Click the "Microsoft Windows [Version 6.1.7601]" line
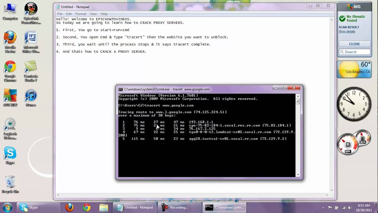Image resolution: width=378 pixels, height=213 pixels. 158,95
